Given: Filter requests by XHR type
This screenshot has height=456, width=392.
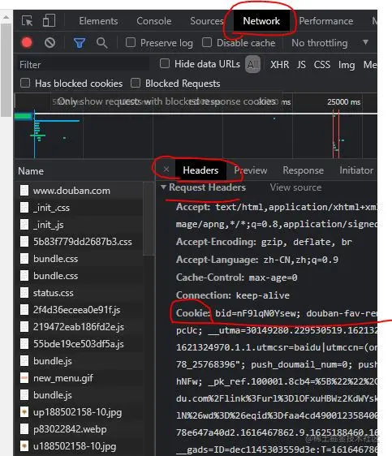Looking at the screenshot, I should (279, 65).
